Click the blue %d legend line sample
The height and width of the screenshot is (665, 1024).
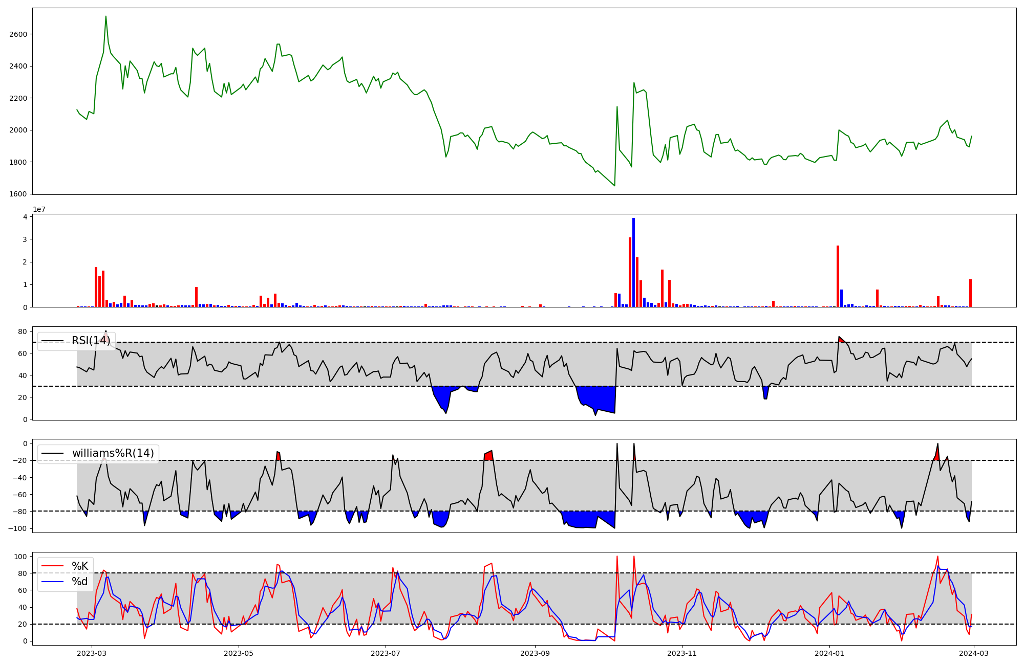click(52, 582)
